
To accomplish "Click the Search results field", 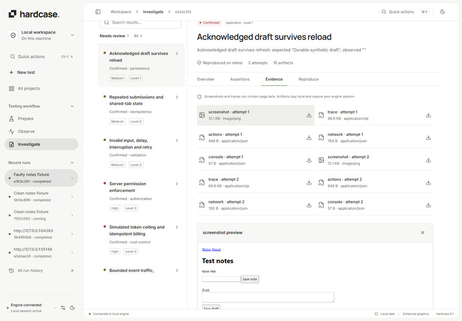I will [x=140, y=23].
